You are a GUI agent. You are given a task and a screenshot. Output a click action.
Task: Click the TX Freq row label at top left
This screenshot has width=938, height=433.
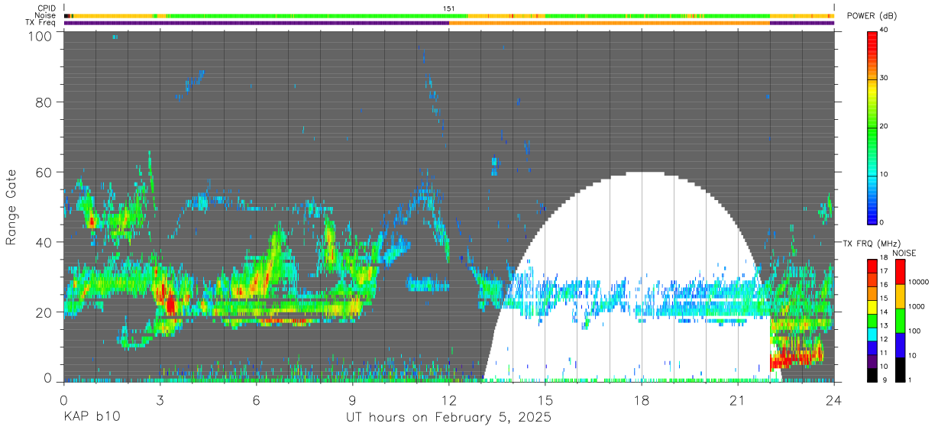tap(40, 23)
